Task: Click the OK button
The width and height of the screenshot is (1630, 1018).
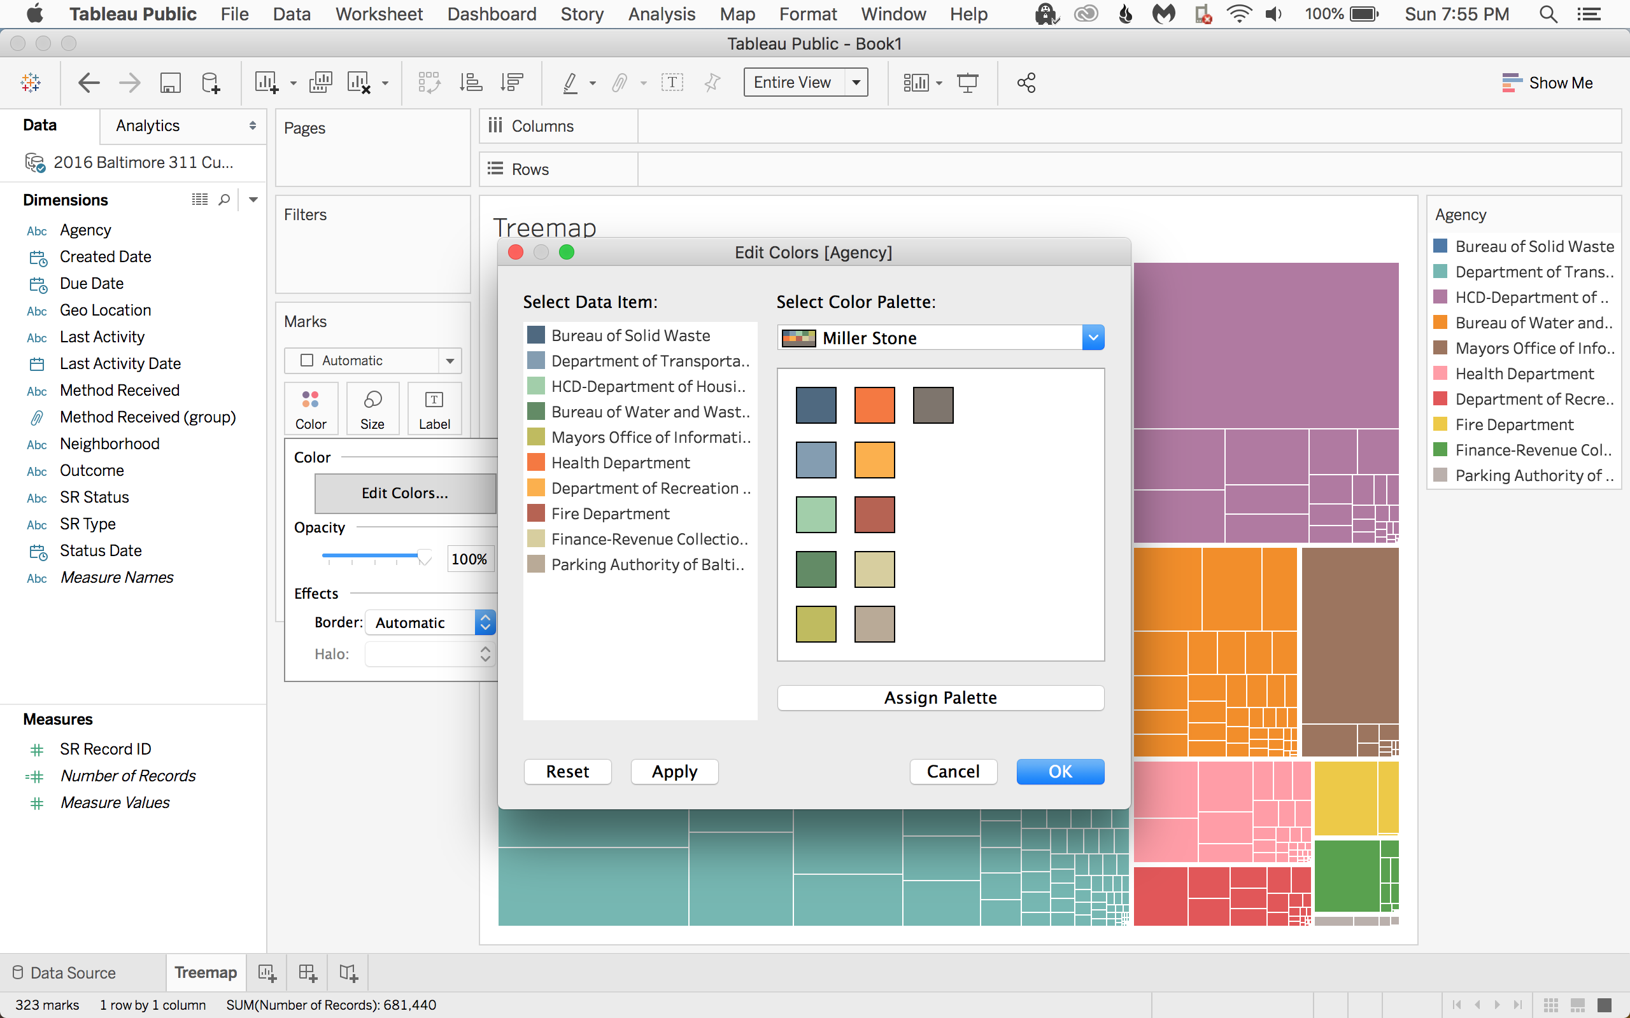Action: point(1060,772)
